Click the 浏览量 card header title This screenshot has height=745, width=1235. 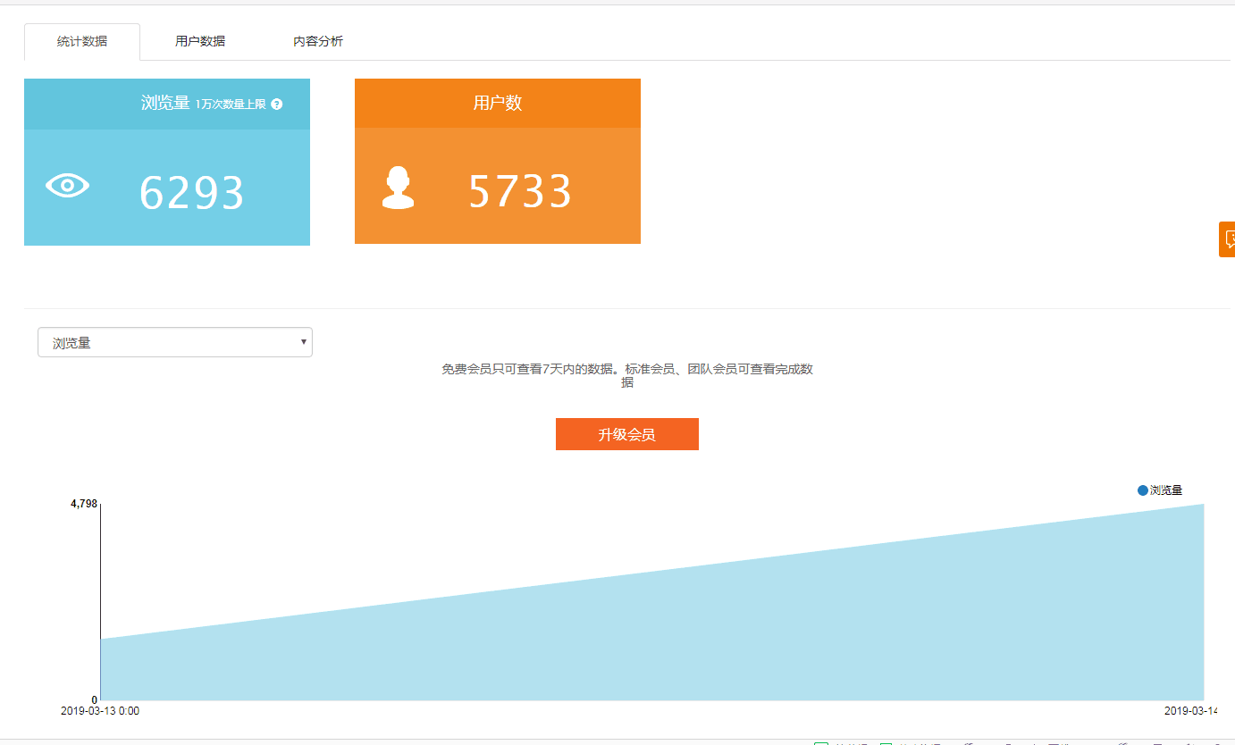click(x=165, y=104)
